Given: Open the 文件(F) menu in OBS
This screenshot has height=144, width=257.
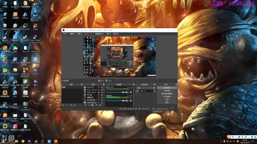Looking at the screenshot, I should click(x=65, y=34).
